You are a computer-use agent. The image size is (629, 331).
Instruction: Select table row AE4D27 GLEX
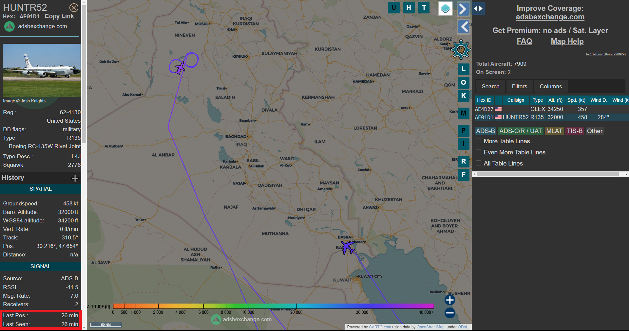552,109
